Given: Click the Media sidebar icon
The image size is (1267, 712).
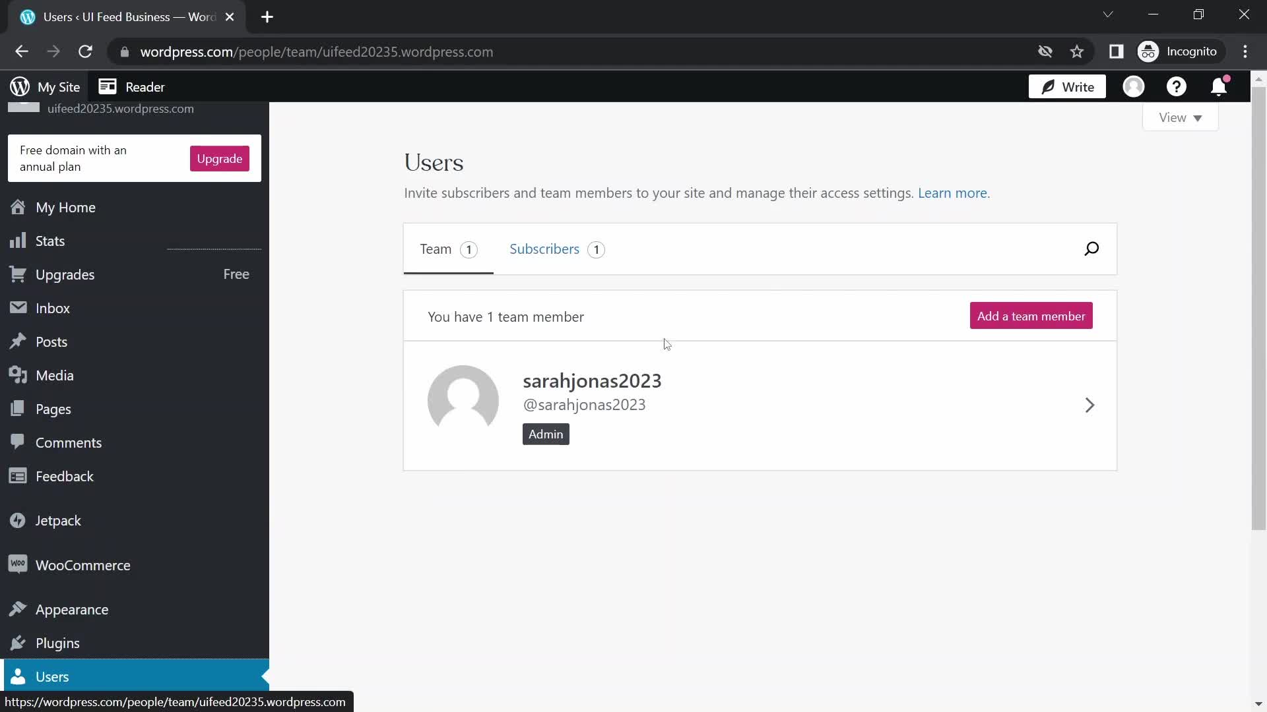Looking at the screenshot, I should 18,374.
